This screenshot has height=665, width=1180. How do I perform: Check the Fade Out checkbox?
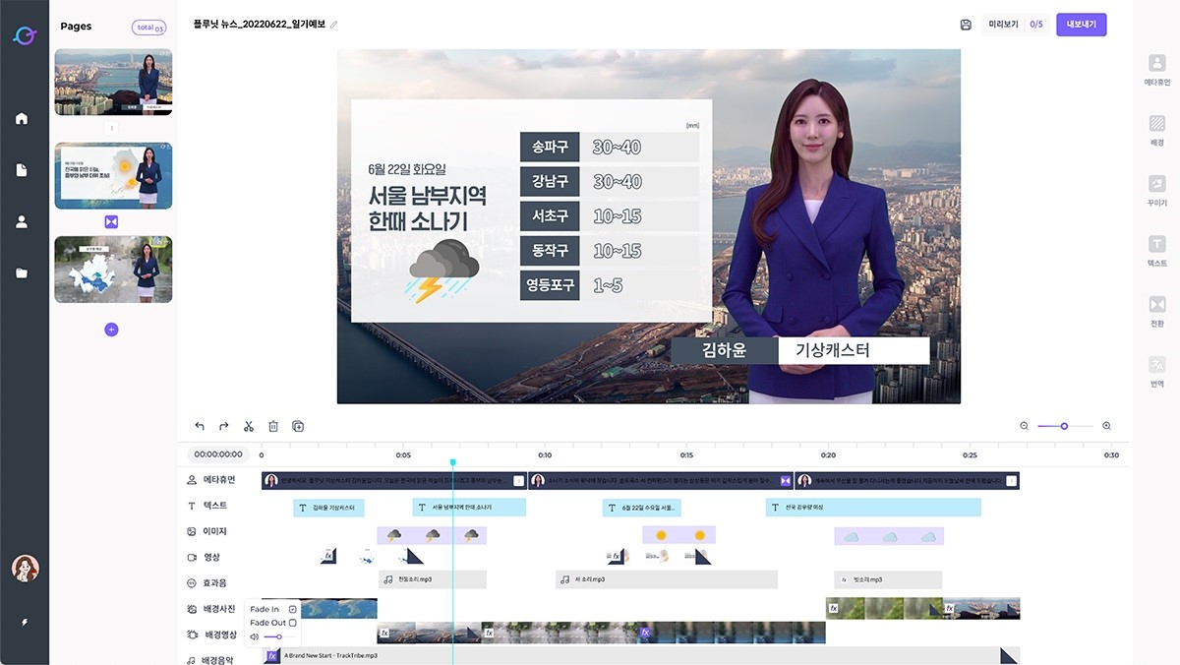click(292, 623)
